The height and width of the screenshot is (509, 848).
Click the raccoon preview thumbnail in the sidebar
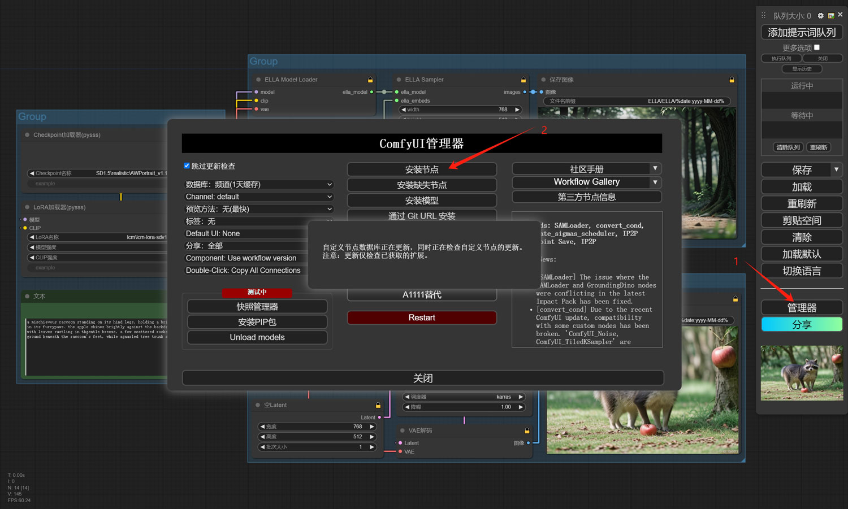click(802, 373)
